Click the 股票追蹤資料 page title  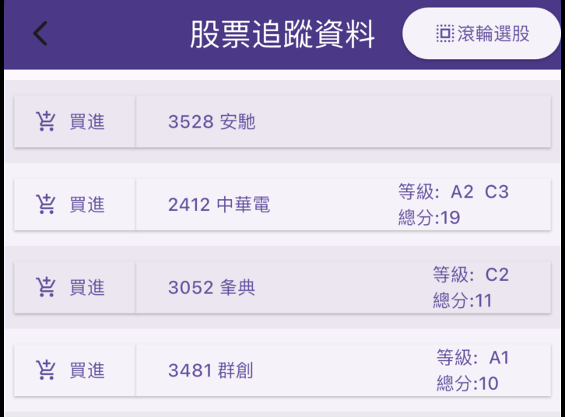click(282, 35)
